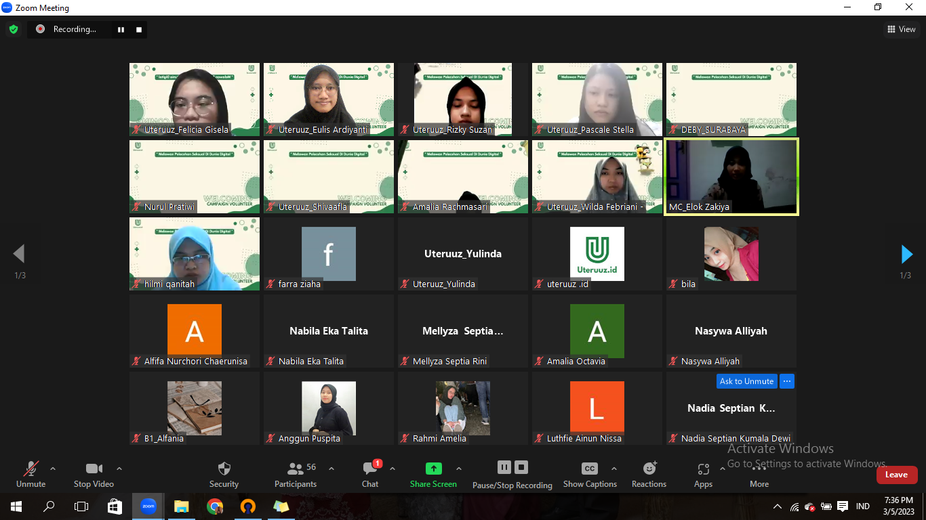This screenshot has width=926, height=520.
Task: Select B1_Alfania profile photo tile
Action: (x=195, y=408)
